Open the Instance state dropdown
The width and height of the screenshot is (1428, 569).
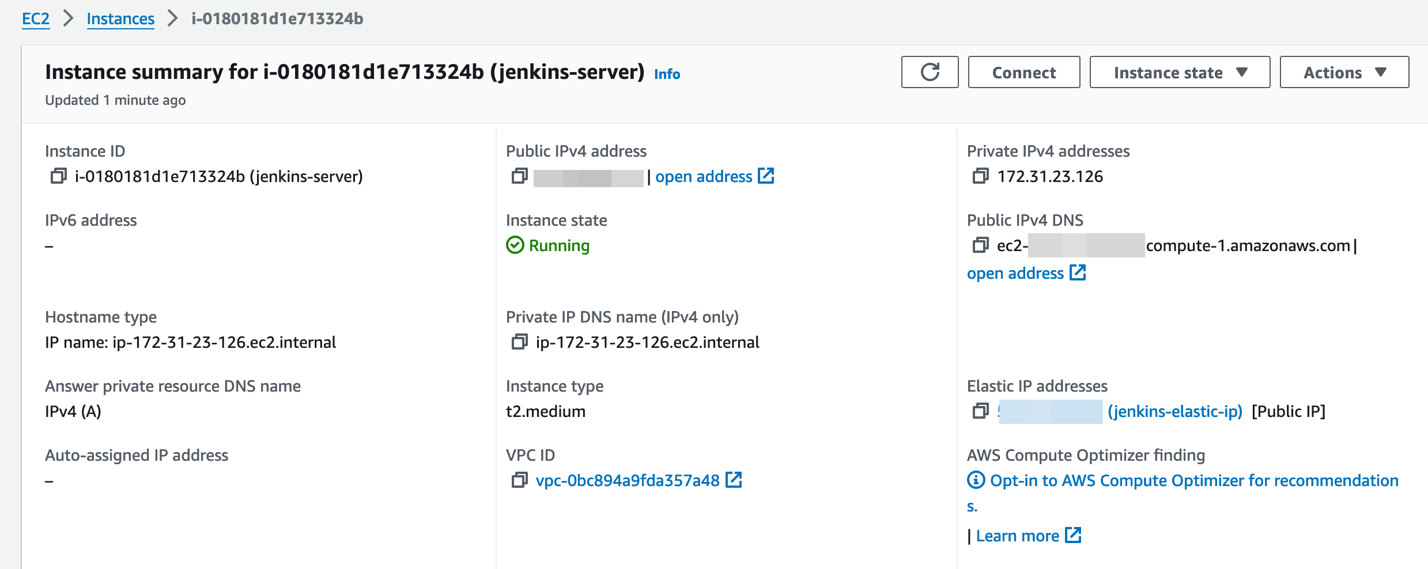(x=1180, y=72)
